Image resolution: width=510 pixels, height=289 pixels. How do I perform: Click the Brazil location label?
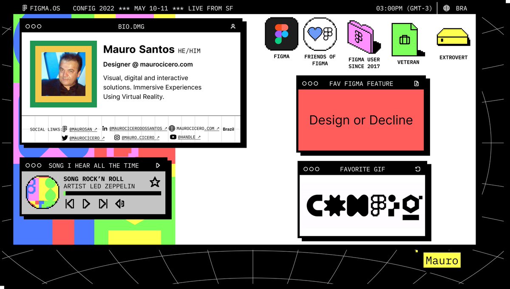pyautogui.click(x=229, y=129)
